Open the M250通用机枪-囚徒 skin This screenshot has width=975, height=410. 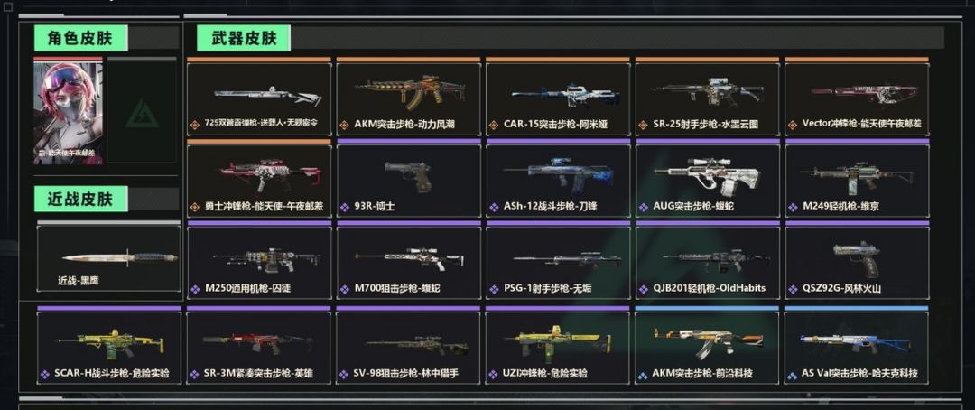click(x=259, y=261)
